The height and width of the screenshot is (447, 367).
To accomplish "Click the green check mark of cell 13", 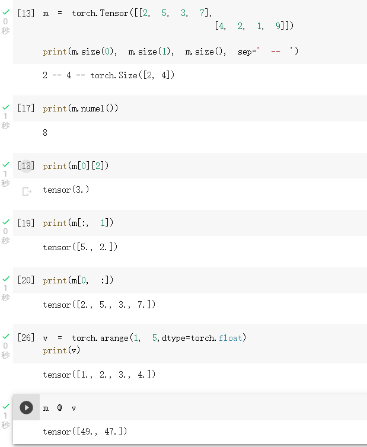I will (6, 11).
